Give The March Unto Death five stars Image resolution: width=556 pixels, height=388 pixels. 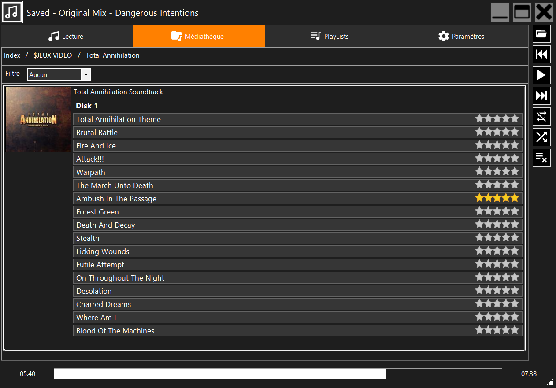tap(515, 185)
